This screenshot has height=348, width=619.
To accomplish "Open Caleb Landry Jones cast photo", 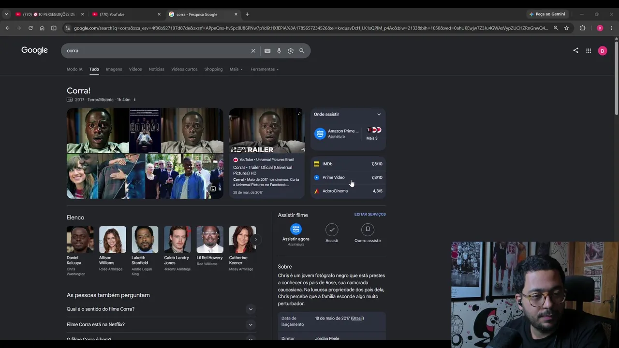I will (x=177, y=239).
